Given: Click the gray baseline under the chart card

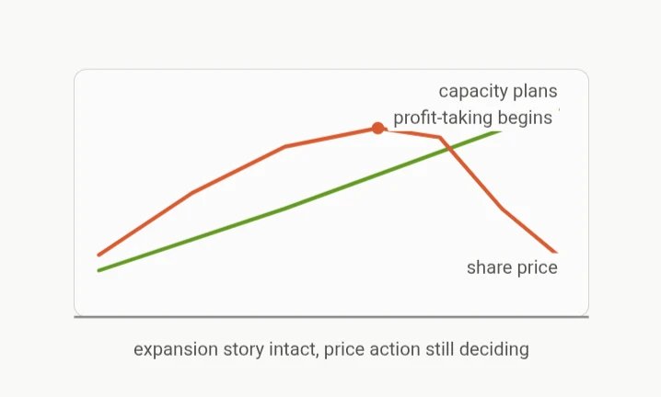Looking at the screenshot, I should pos(331,317).
